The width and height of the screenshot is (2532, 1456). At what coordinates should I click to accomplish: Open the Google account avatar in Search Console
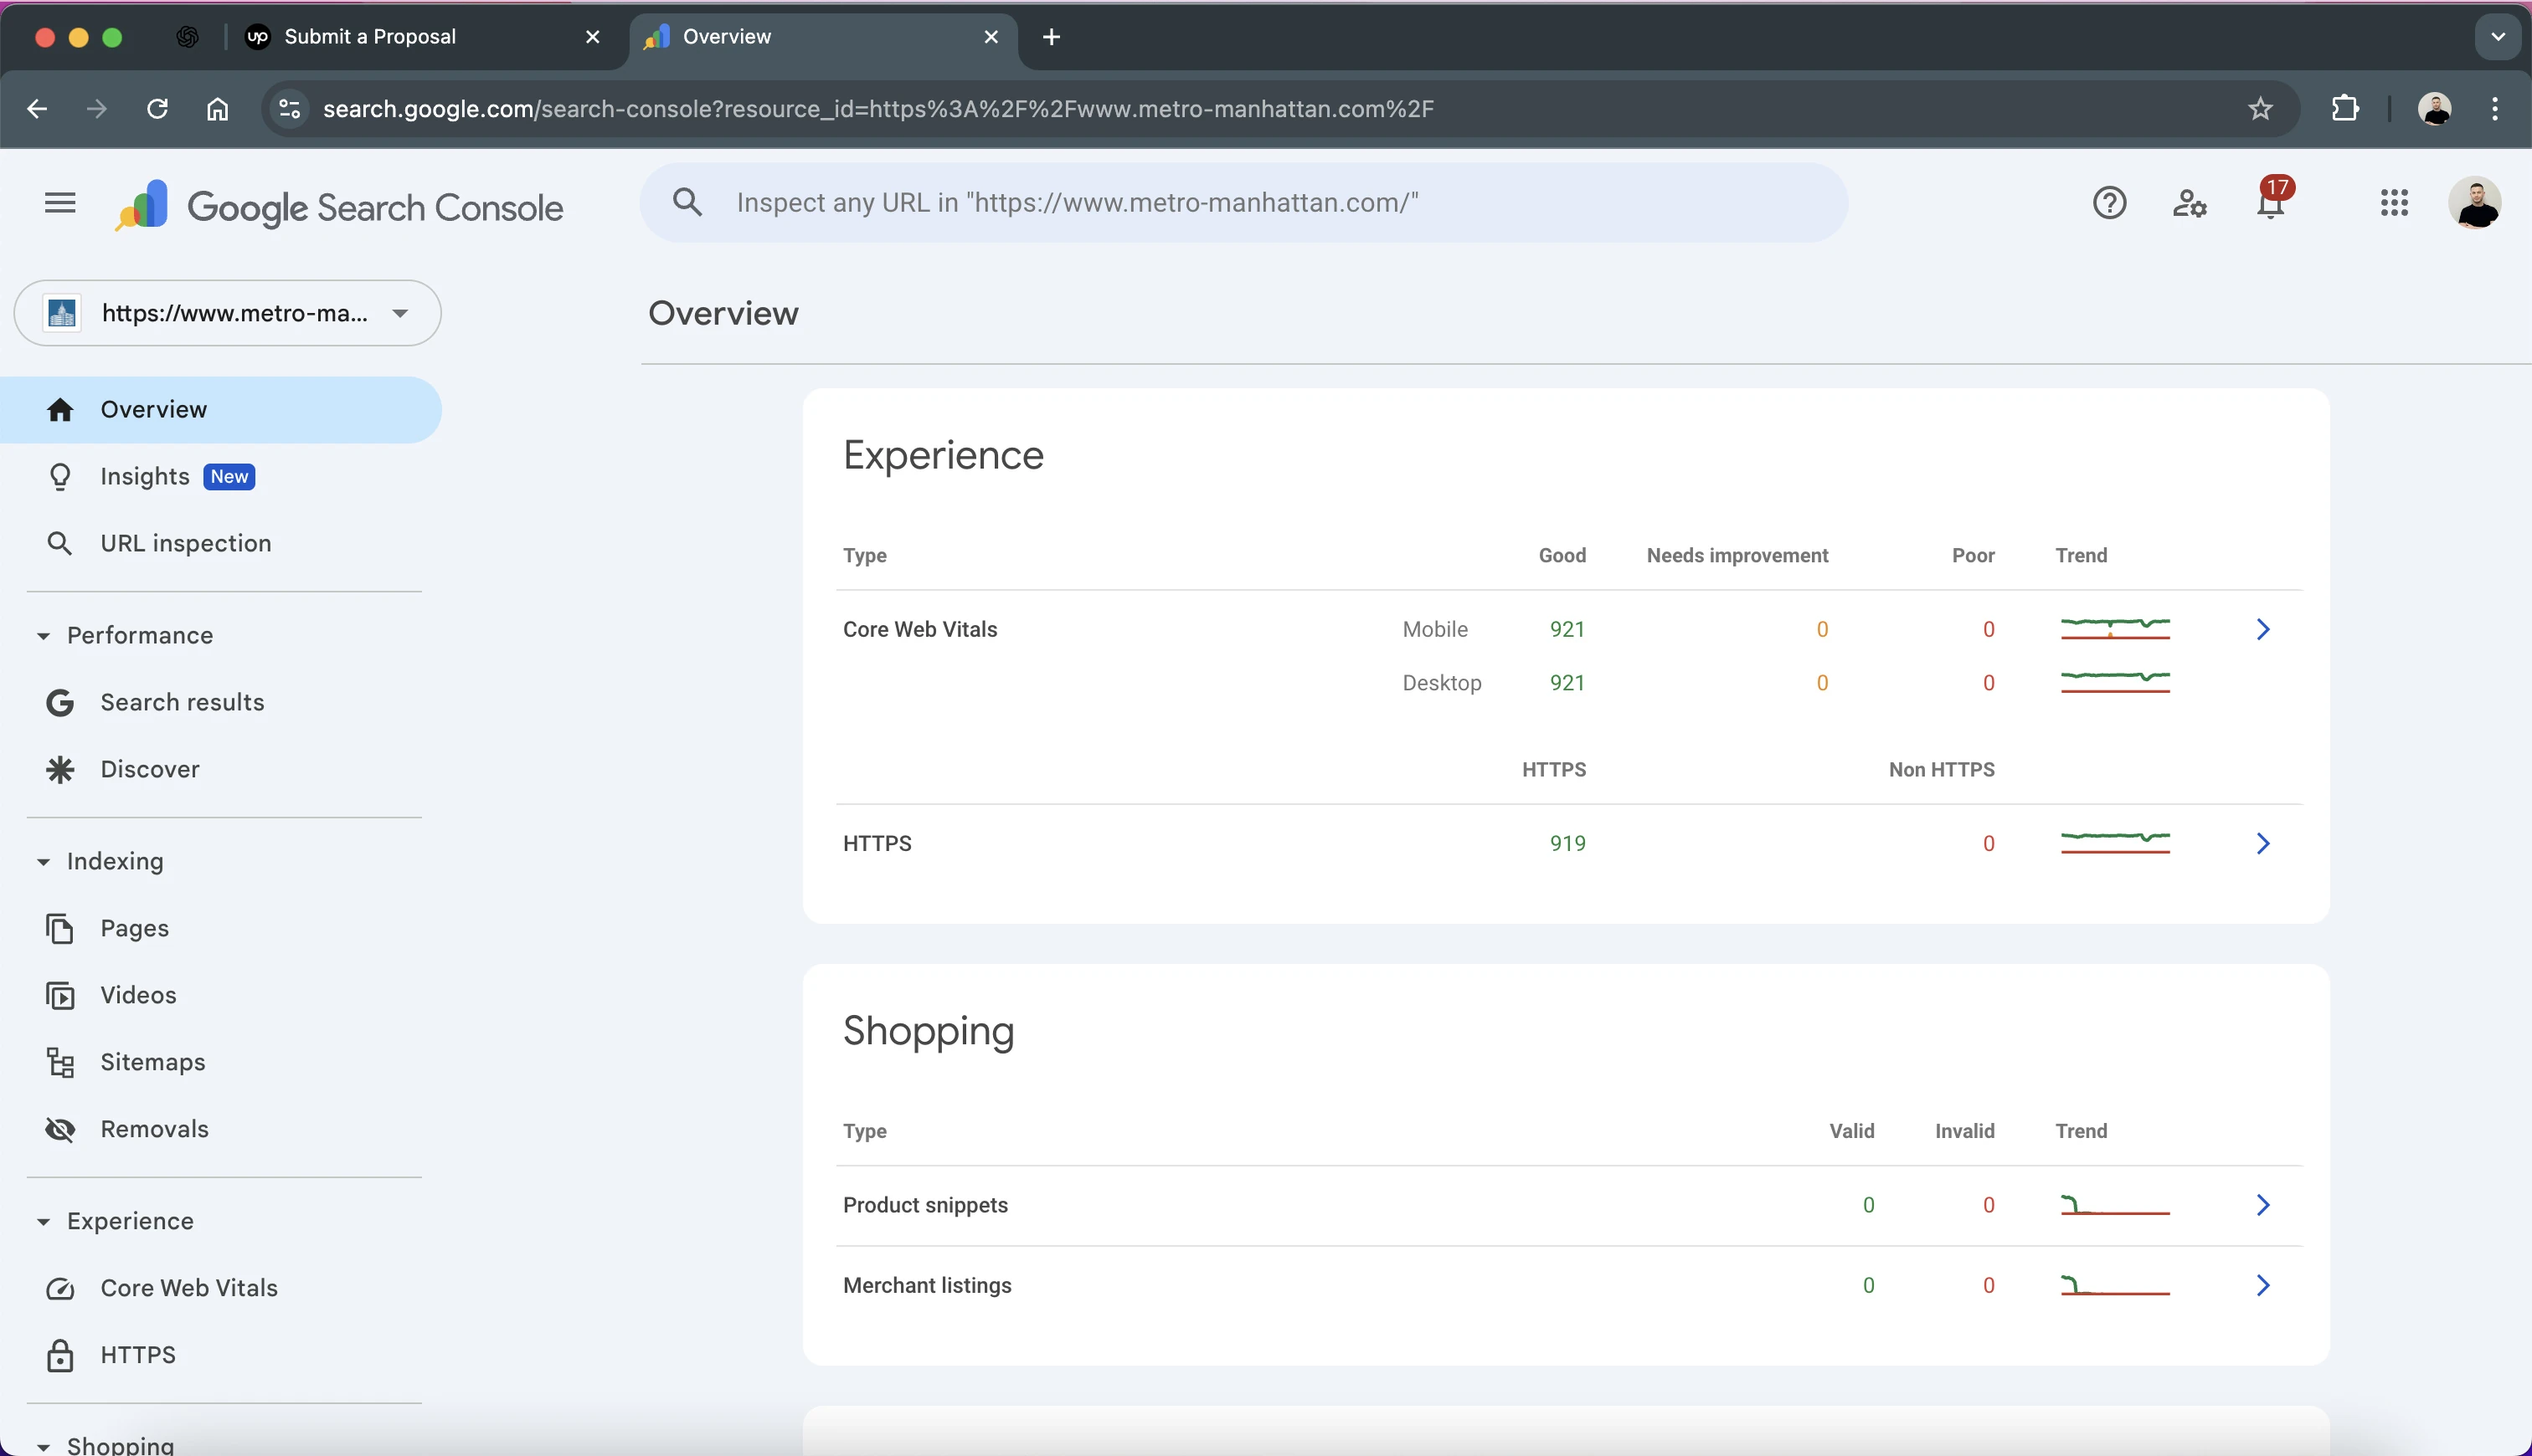(2475, 203)
